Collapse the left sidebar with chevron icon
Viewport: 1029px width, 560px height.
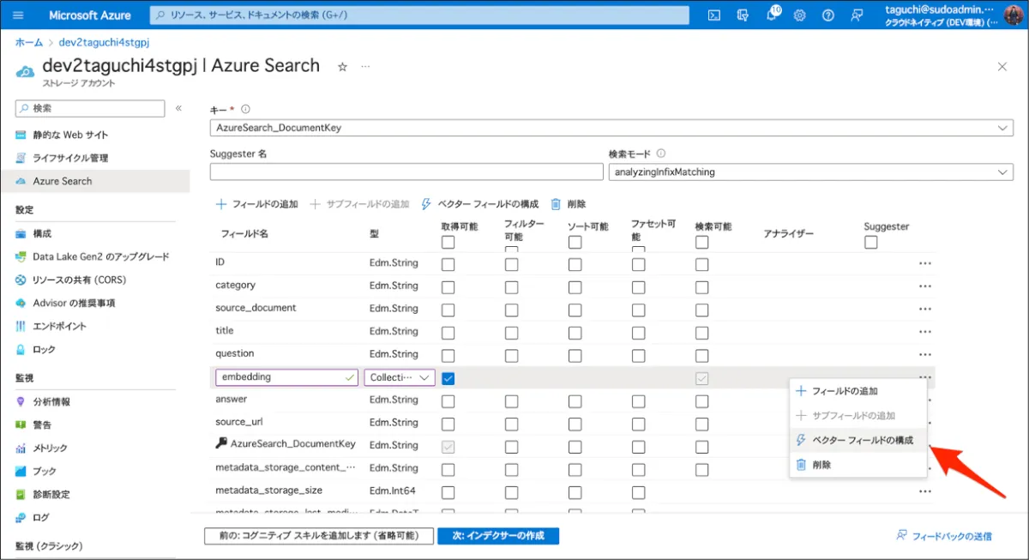point(178,108)
